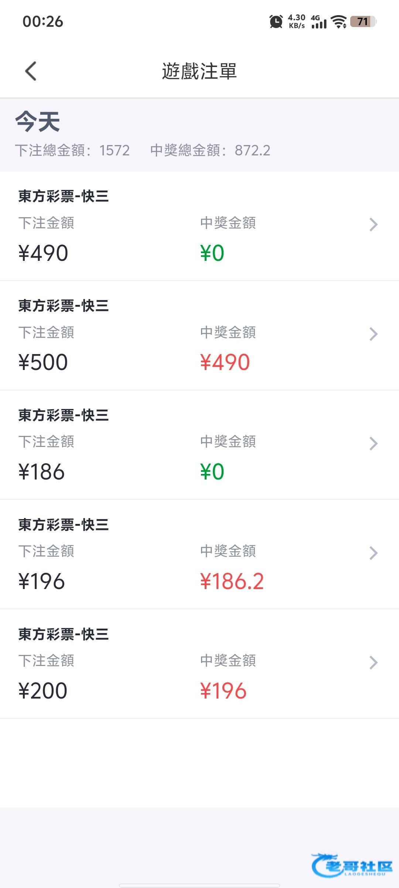The height and width of the screenshot is (888, 399).
Task: Expand the entry with ¥500 bet amount
Action: [374, 334]
